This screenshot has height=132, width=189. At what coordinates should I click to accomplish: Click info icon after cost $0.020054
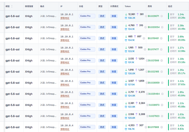tap(162, 27)
